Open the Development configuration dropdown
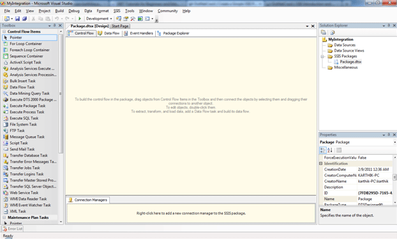 tap(99, 18)
